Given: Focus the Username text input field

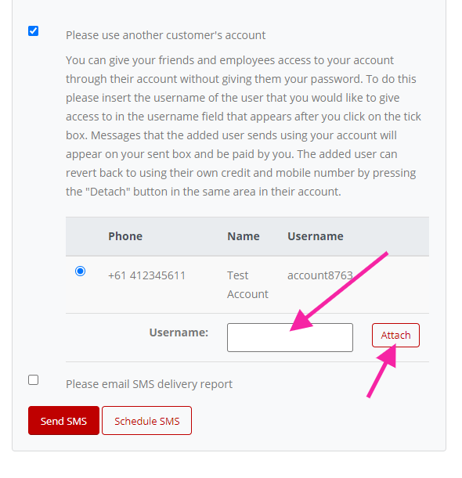Looking at the screenshot, I should point(290,337).
